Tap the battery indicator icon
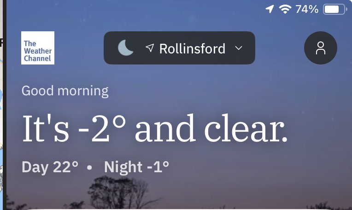Screen dimensions: 352x210 click(335, 9)
